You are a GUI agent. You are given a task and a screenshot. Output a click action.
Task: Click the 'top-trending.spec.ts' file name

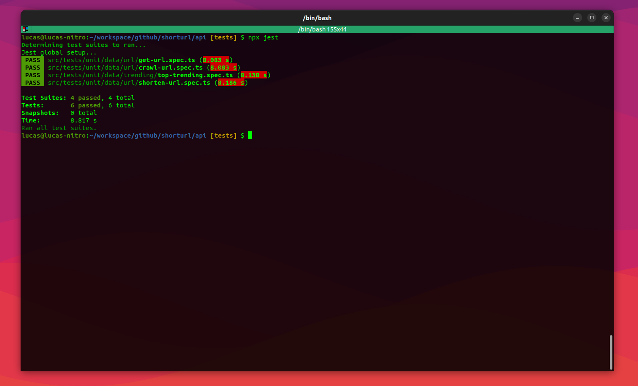(195, 75)
